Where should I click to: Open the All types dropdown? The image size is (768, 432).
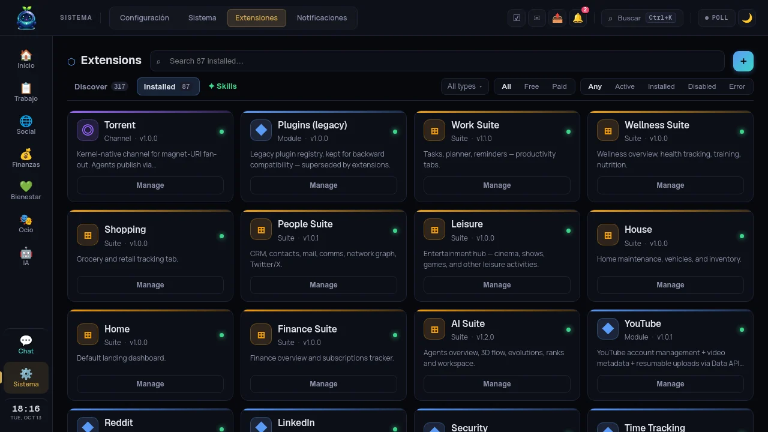(465, 86)
